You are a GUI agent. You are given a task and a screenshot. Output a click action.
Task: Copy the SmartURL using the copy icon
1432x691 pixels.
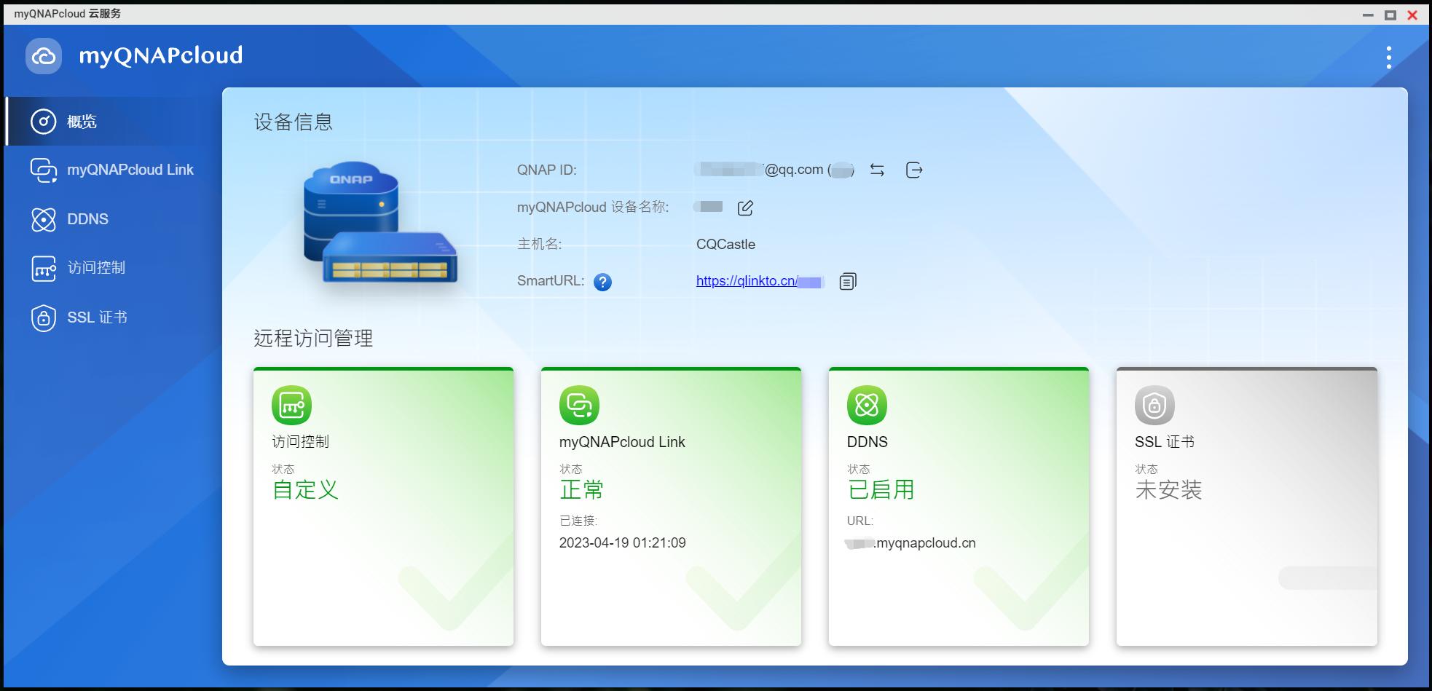pos(846,281)
